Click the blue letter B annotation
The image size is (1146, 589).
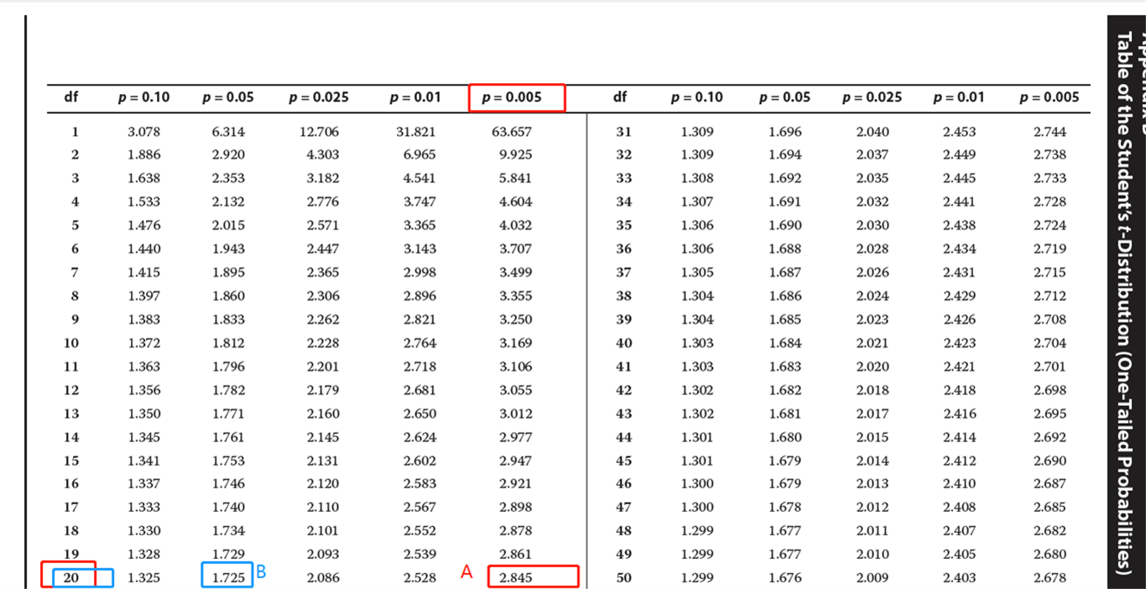[x=261, y=571]
